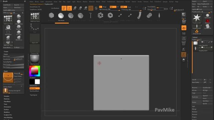The width and height of the screenshot is (214, 120).
Task: Select the hex nut insert mesh
Action: coord(110,15)
